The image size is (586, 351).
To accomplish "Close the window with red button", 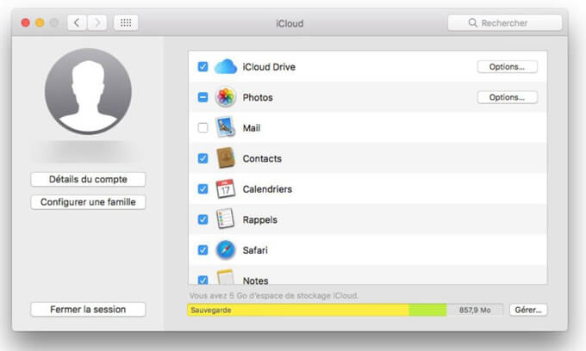I will [x=25, y=22].
